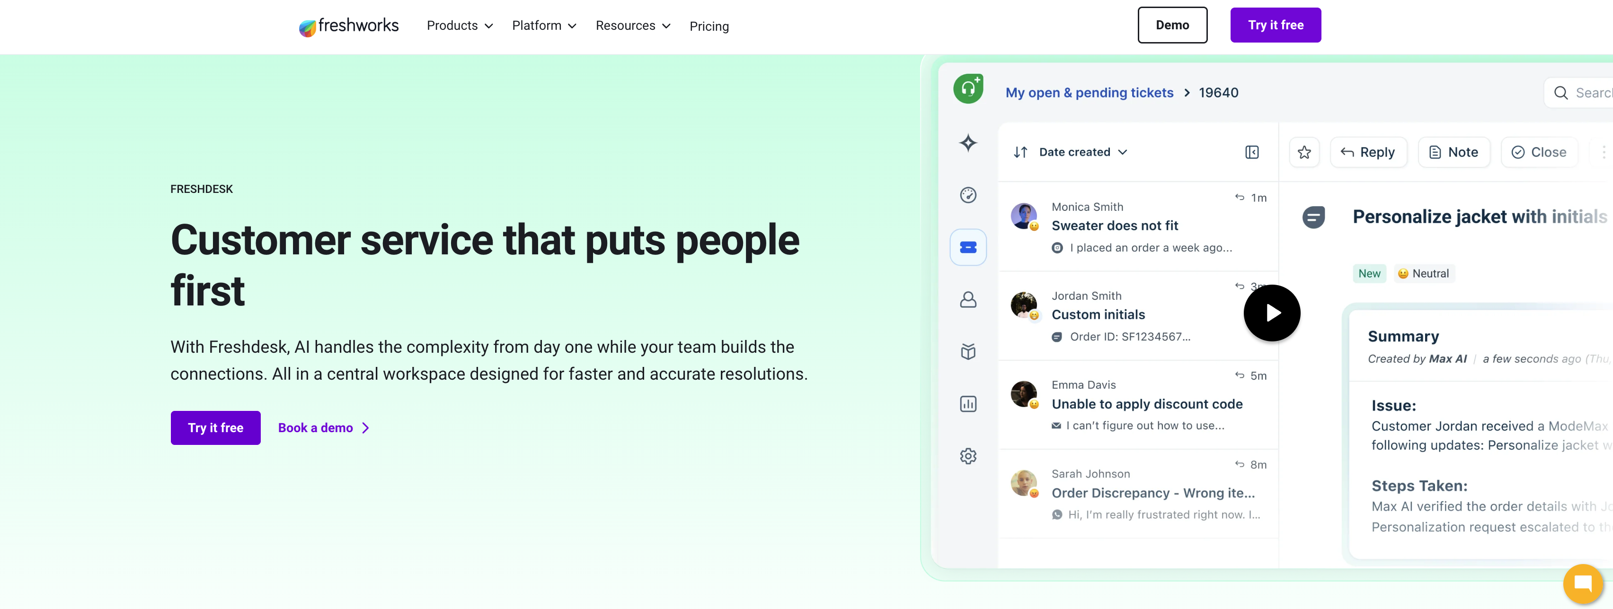Open the Resources dropdown
Image resolution: width=1613 pixels, height=609 pixels.
632,26
